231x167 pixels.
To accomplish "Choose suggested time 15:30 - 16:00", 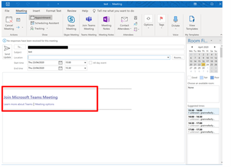I will (203, 112).
